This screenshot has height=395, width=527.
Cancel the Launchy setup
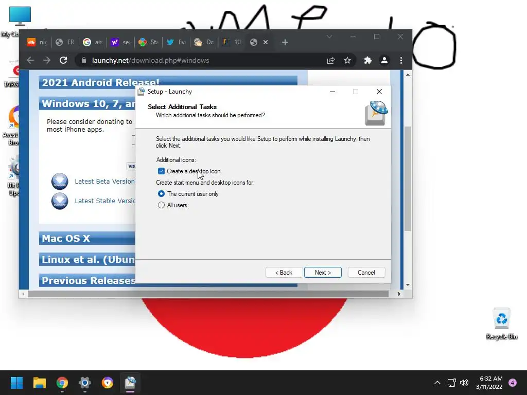tap(366, 273)
